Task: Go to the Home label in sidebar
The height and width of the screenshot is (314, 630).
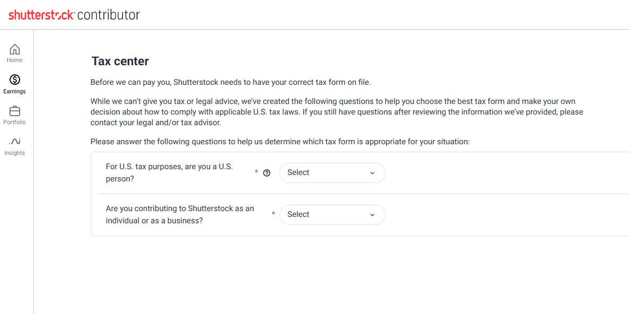Action: (15, 60)
